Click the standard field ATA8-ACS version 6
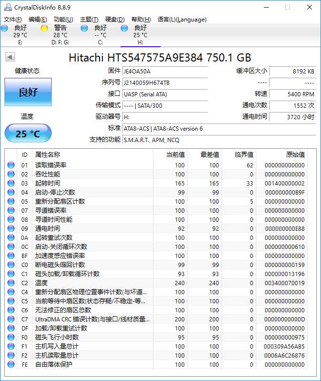Image resolution: width=321 pixels, height=381 pixels. 220,129
